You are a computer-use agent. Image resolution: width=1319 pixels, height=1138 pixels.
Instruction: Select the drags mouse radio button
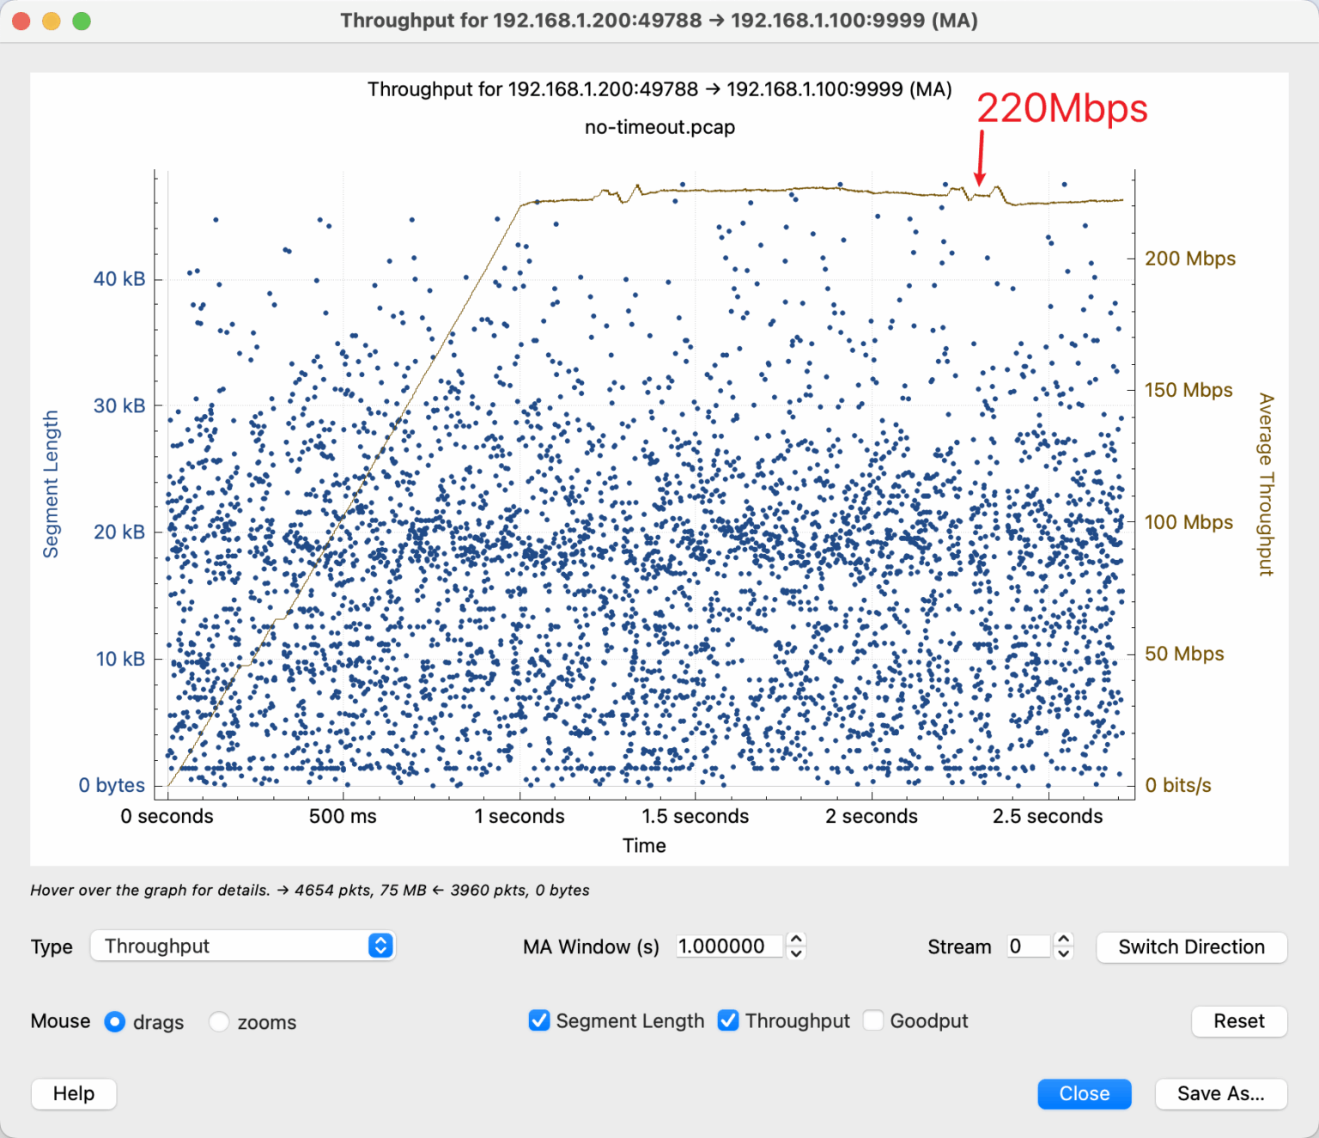tap(115, 1022)
